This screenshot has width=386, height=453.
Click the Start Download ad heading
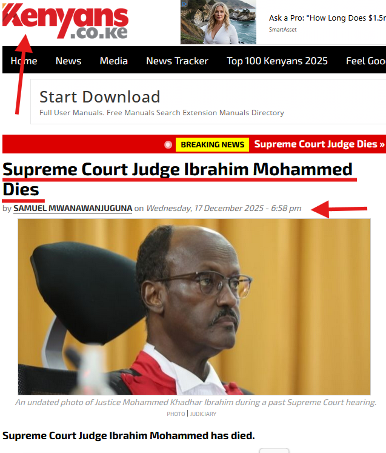pos(99,97)
